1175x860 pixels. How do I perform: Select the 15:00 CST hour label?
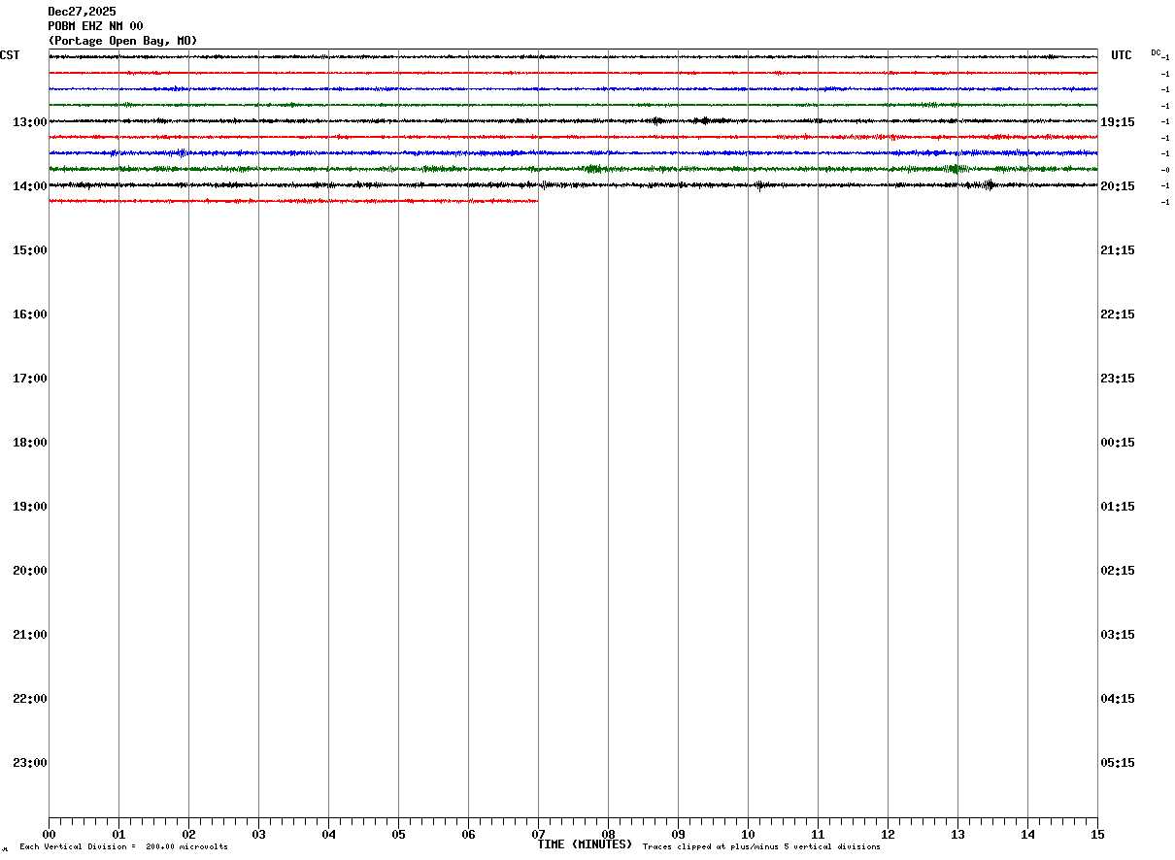pyautogui.click(x=30, y=249)
